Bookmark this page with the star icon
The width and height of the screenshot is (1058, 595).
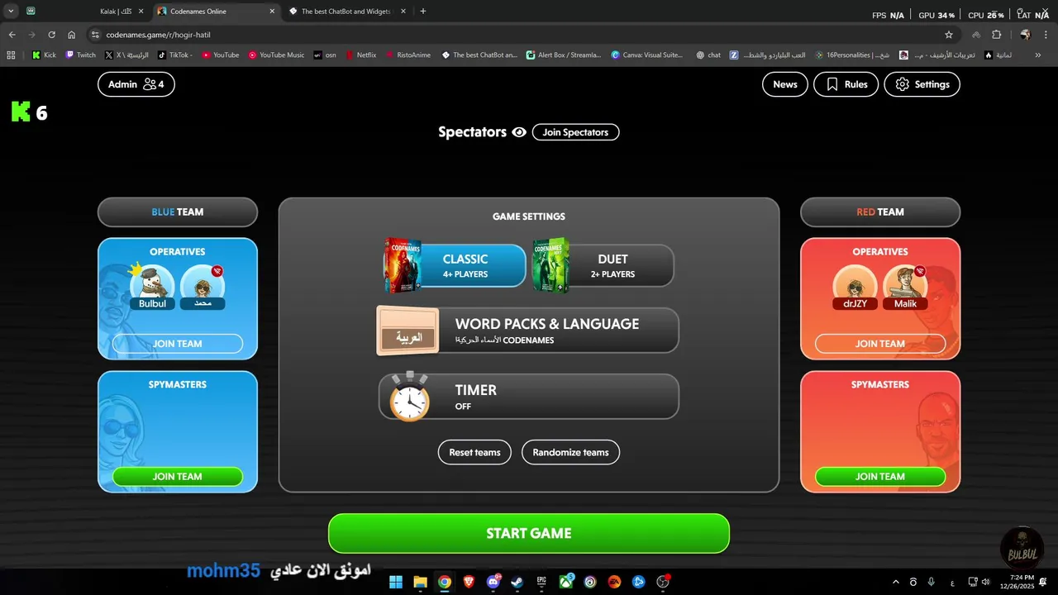click(x=949, y=35)
